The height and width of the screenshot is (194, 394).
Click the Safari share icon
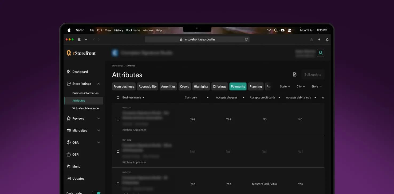311,39
